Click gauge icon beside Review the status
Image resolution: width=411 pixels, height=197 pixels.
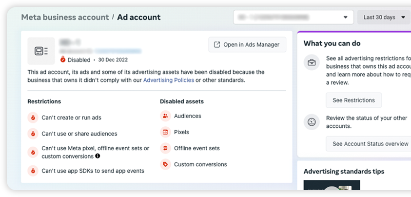(x=312, y=122)
